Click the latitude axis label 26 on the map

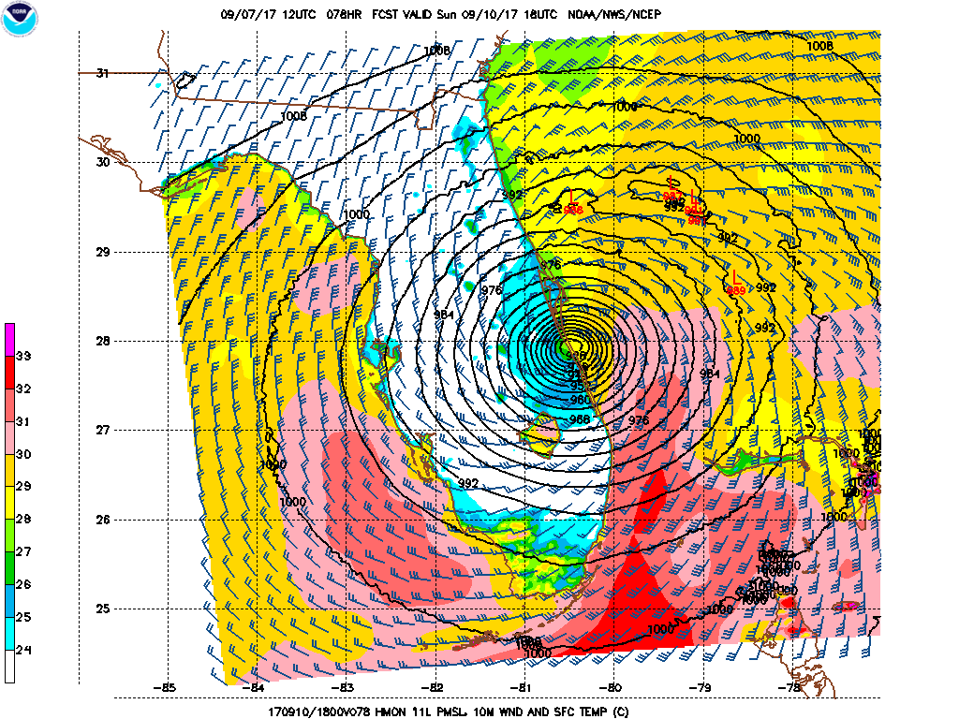tap(102, 520)
